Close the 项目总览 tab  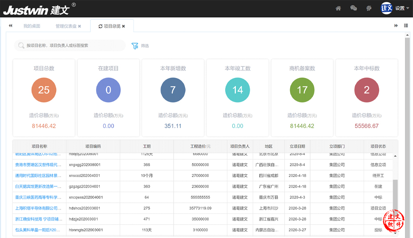pos(124,26)
